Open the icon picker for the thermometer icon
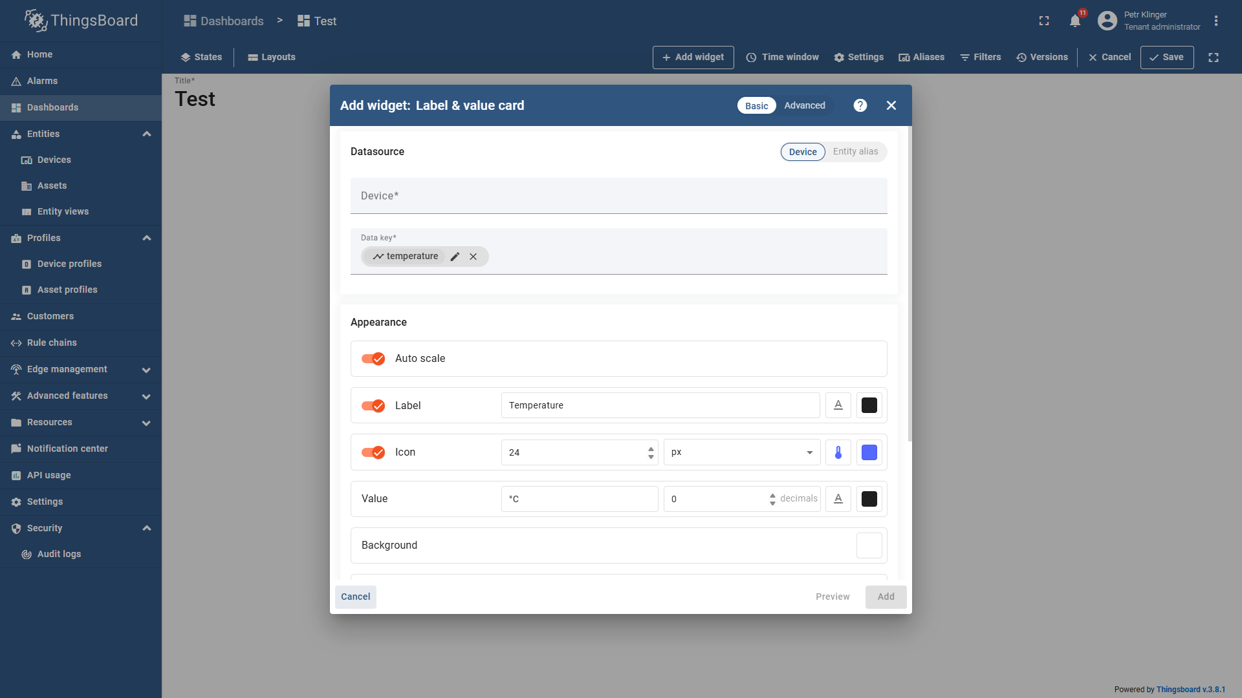Image resolution: width=1242 pixels, height=698 pixels. (x=838, y=452)
